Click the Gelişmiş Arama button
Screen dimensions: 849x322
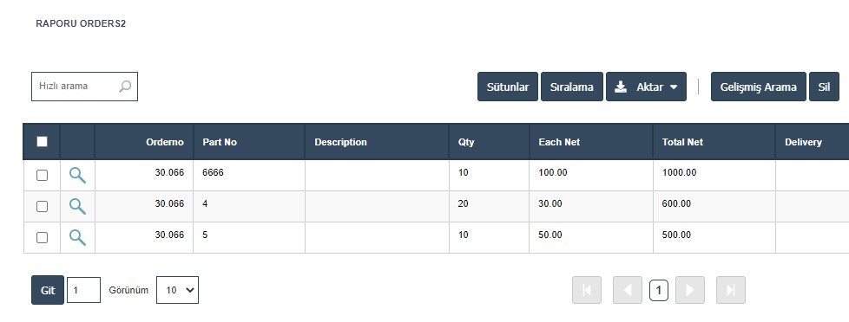pyautogui.click(x=759, y=87)
